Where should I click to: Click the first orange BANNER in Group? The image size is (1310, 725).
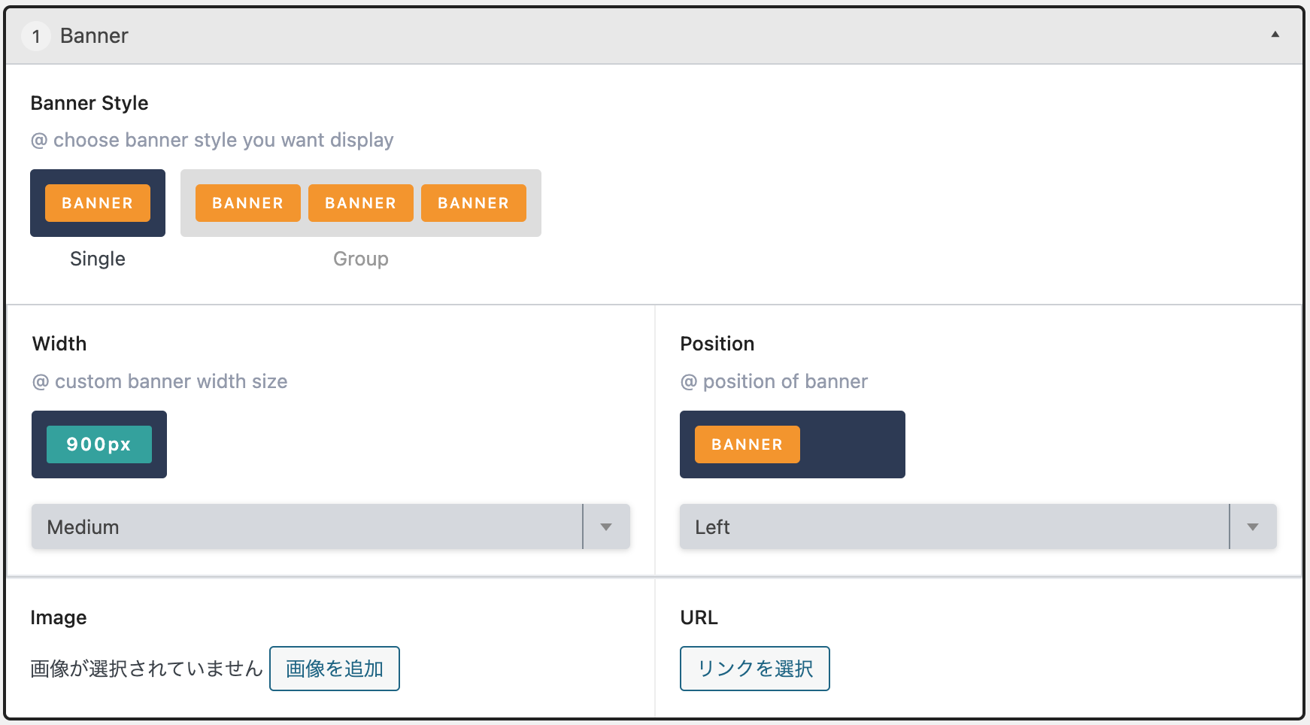[248, 203]
